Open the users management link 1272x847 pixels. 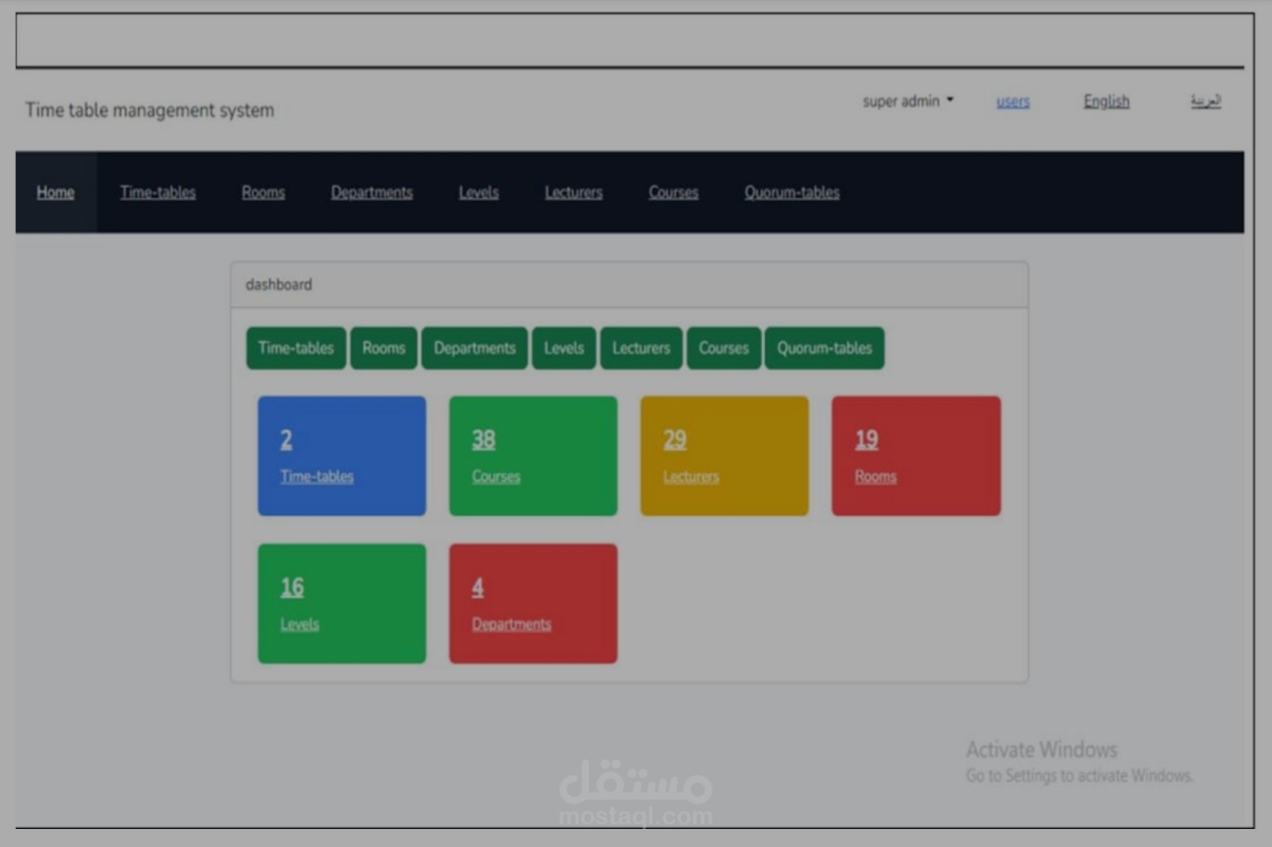tap(1012, 100)
